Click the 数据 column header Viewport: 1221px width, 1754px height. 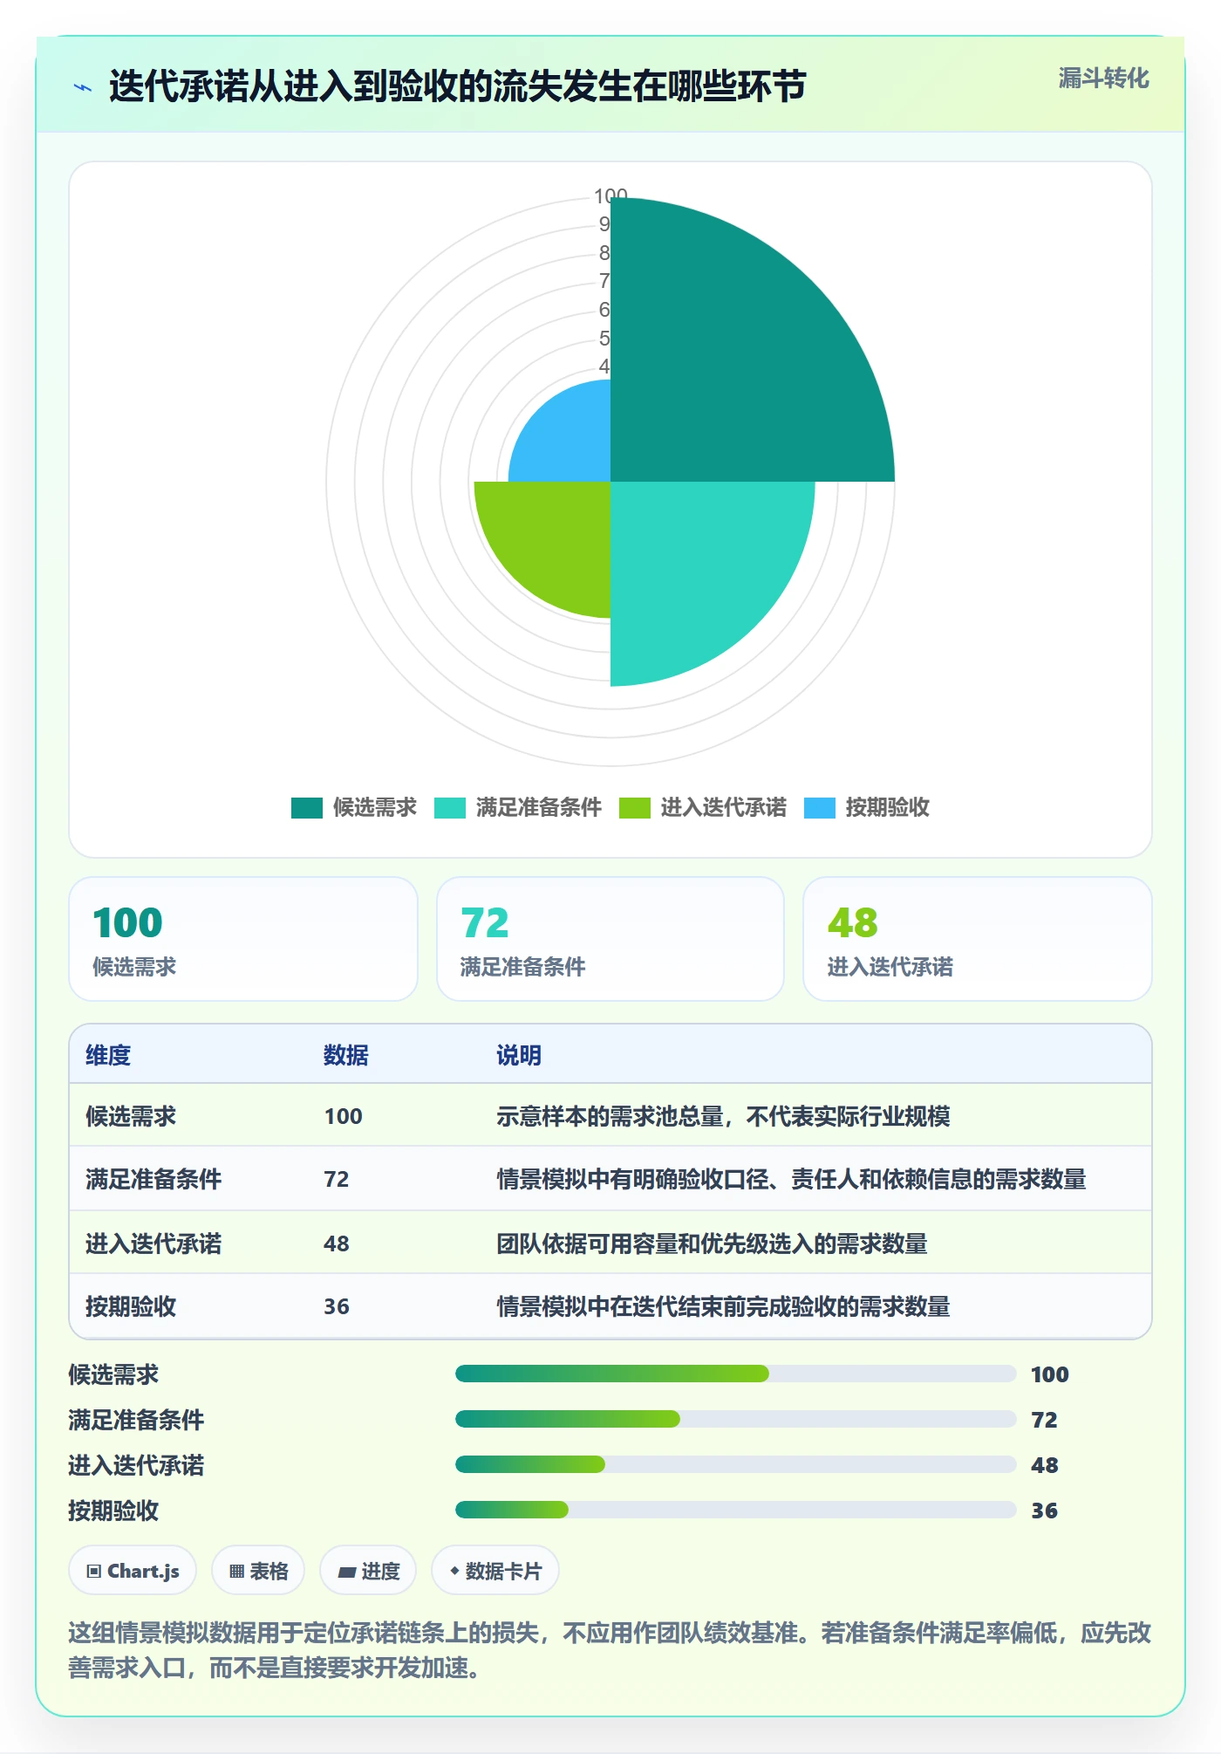click(x=346, y=1055)
